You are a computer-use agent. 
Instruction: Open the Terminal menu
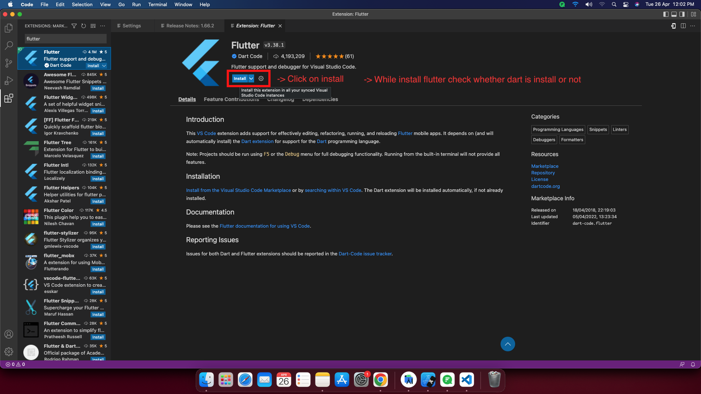click(x=157, y=4)
